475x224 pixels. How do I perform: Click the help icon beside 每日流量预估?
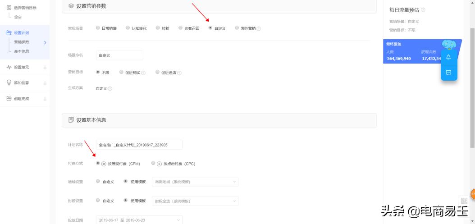423,10
